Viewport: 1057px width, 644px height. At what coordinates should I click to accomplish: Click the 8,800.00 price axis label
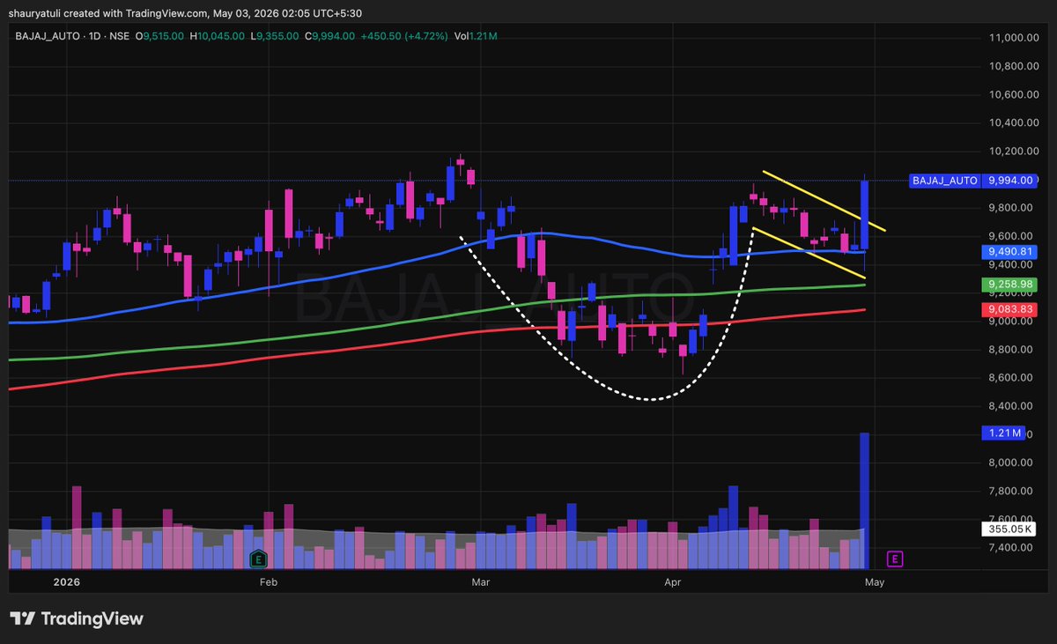click(x=1012, y=350)
